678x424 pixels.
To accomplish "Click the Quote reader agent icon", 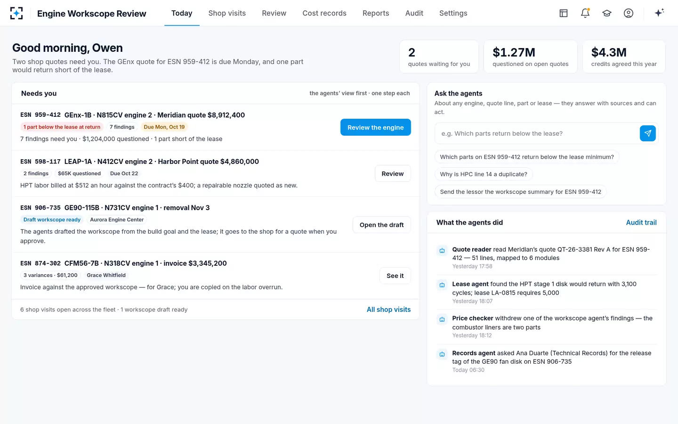I will pos(442,251).
